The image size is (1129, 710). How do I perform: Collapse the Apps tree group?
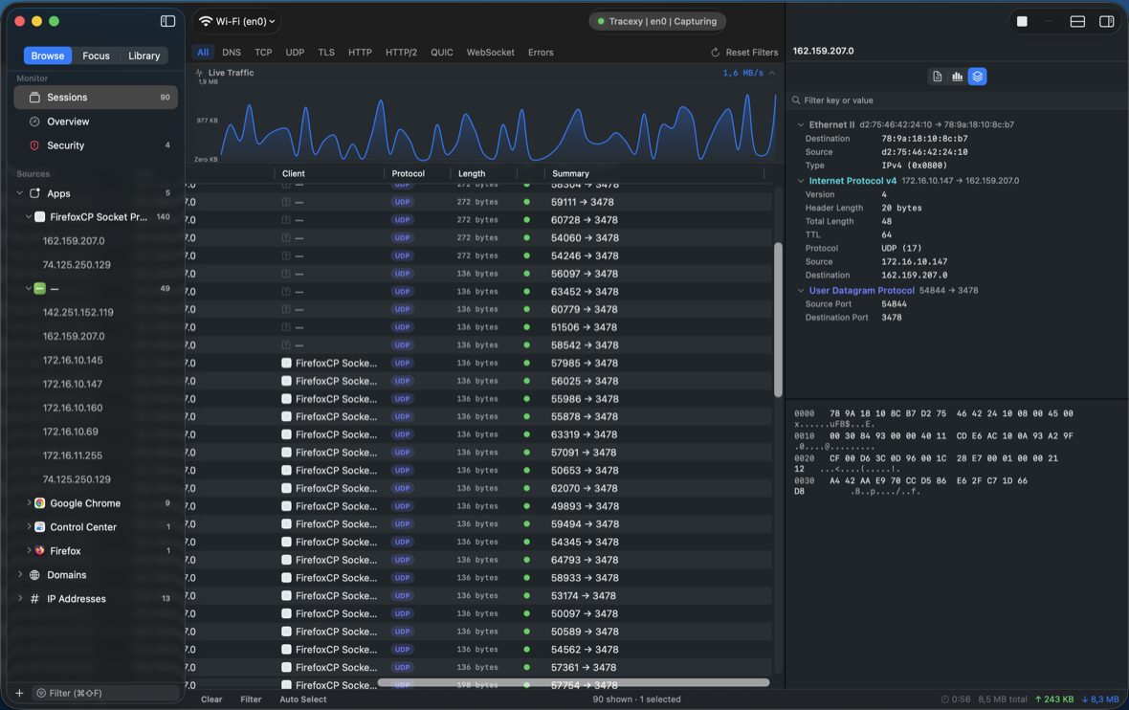pyautogui.click(x=19, y=193)
